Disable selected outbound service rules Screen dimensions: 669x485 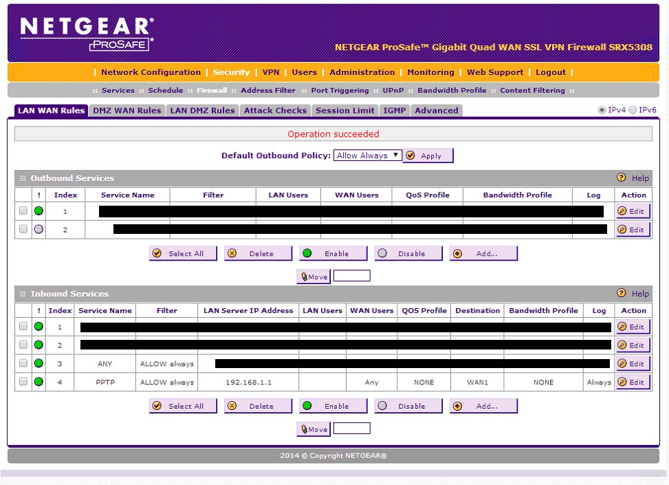pos(408,253)
